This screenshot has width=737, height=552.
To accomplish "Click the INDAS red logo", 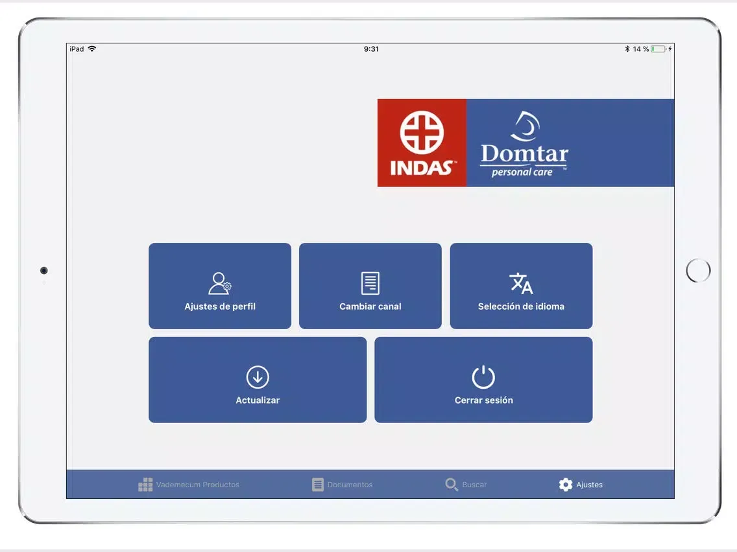I will (x=422, y=143).
